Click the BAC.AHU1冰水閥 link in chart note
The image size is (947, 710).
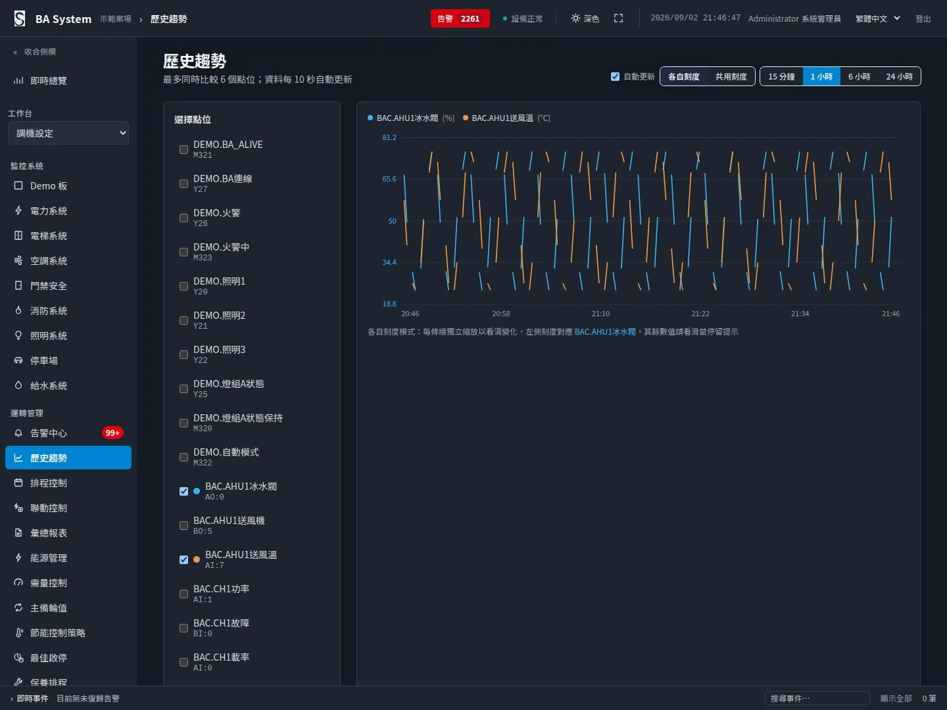pos(605,332)
